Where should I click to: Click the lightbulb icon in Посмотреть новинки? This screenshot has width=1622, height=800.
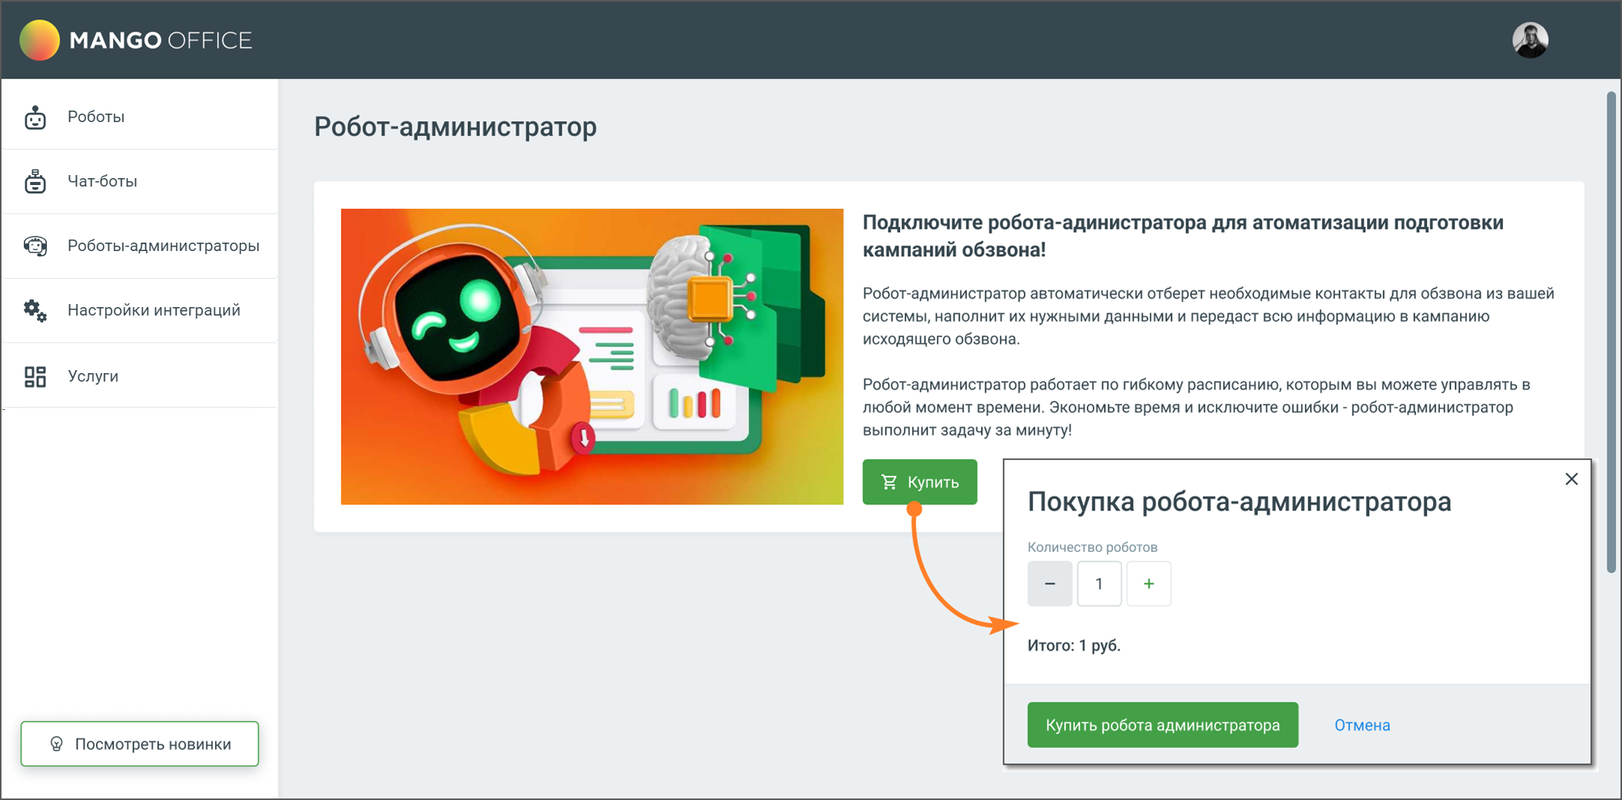(56, 744)
